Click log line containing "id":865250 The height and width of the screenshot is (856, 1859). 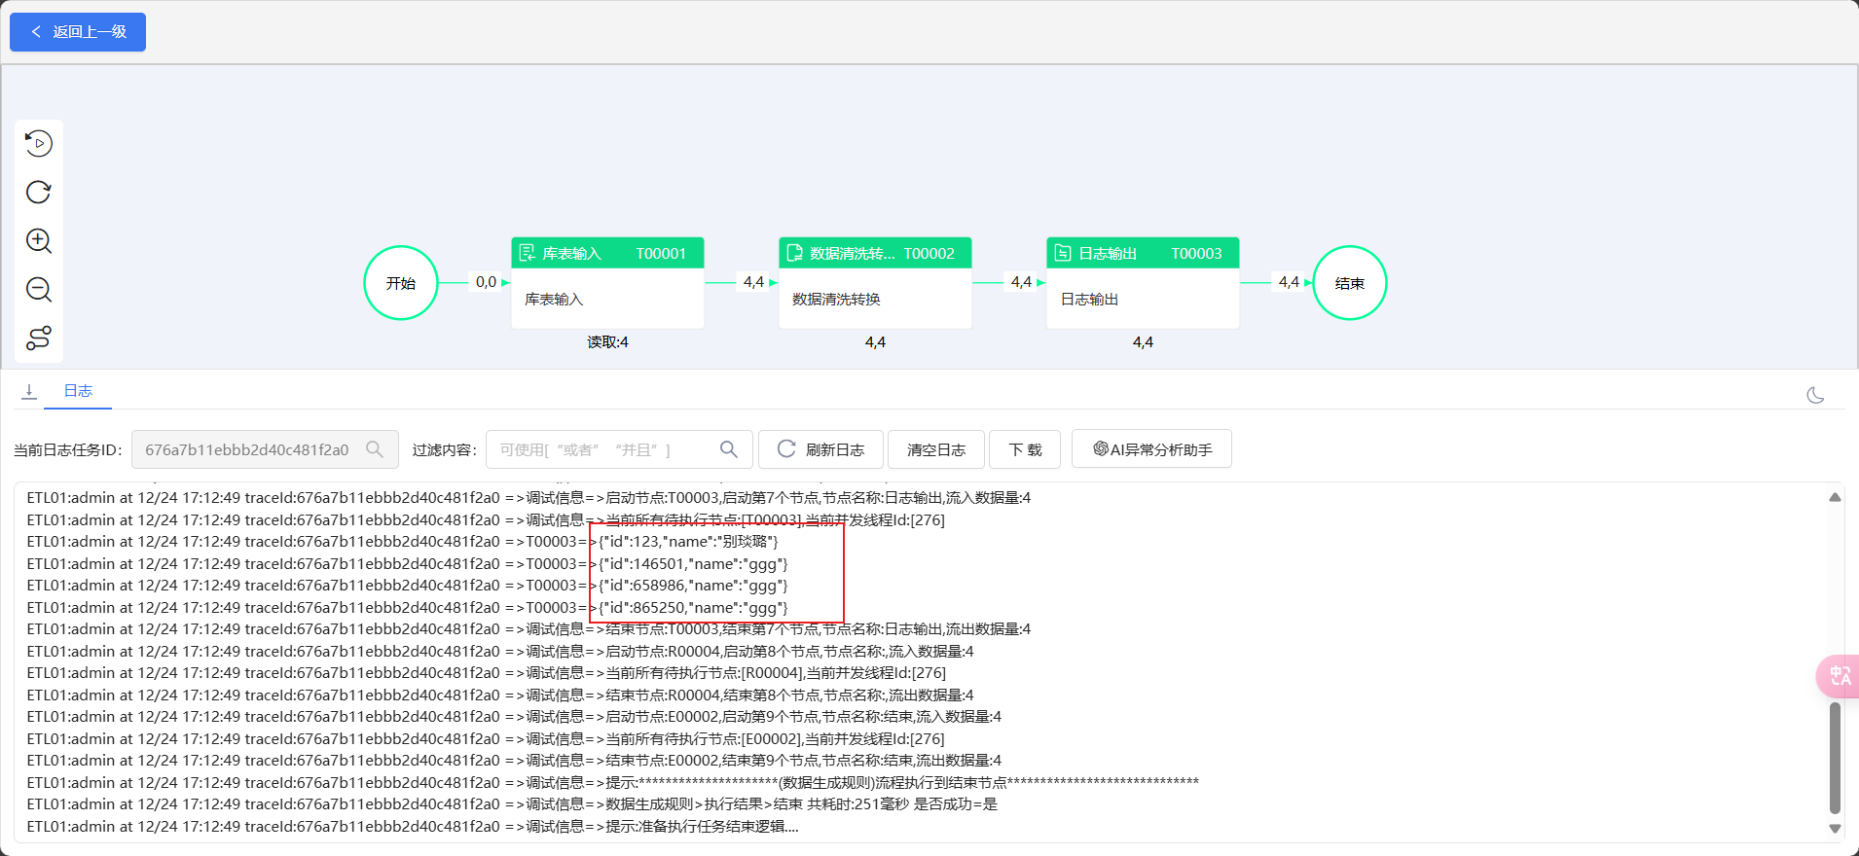tap(407, 608)
